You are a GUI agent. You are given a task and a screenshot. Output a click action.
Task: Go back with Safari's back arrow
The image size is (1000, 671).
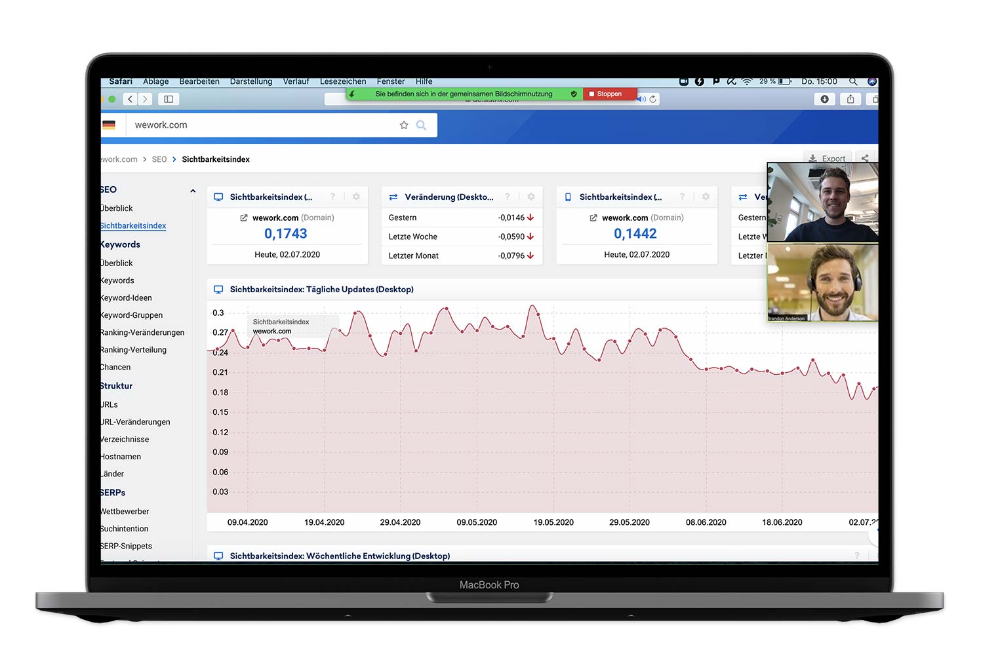click(130, 99)
